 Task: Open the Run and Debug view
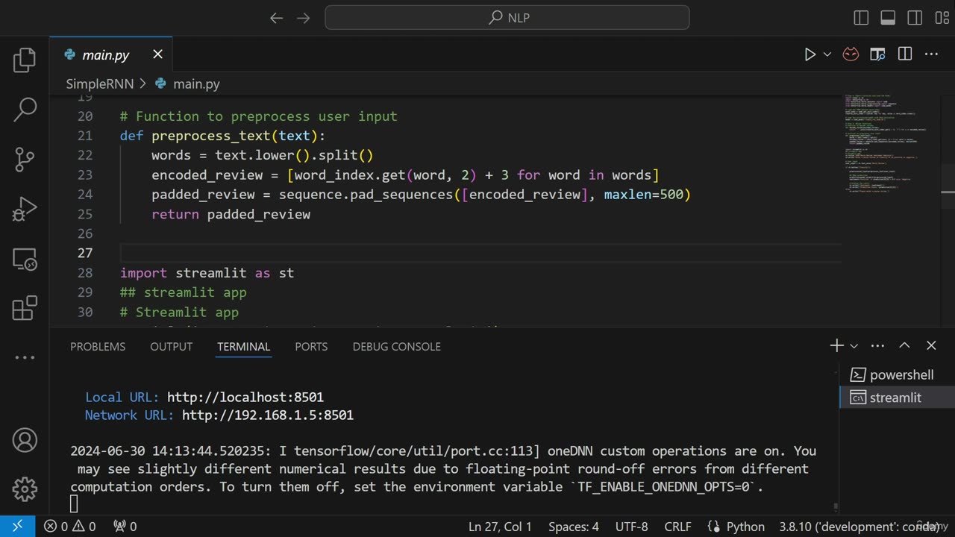tap(25, 209)
